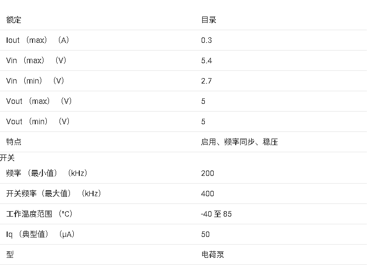
Task: Click the -40 至 85 temperature value
Action: tap(216, 214)
